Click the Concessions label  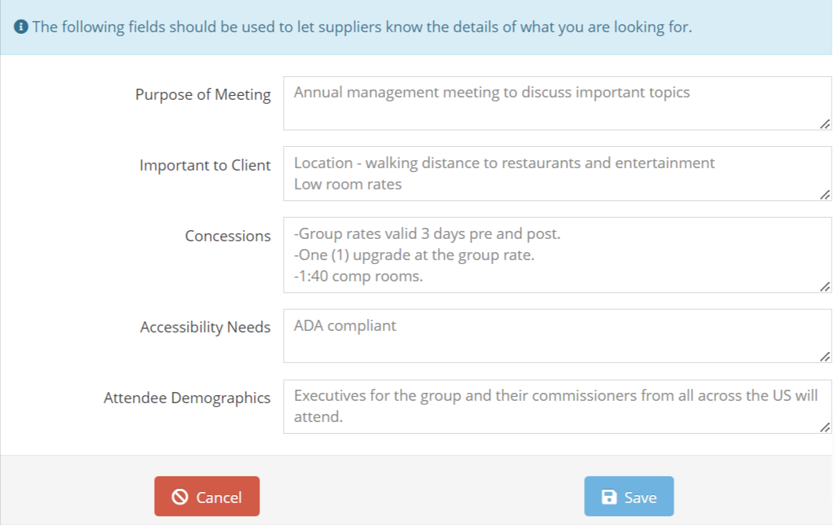pyautogui.click(x=228, y=236)
